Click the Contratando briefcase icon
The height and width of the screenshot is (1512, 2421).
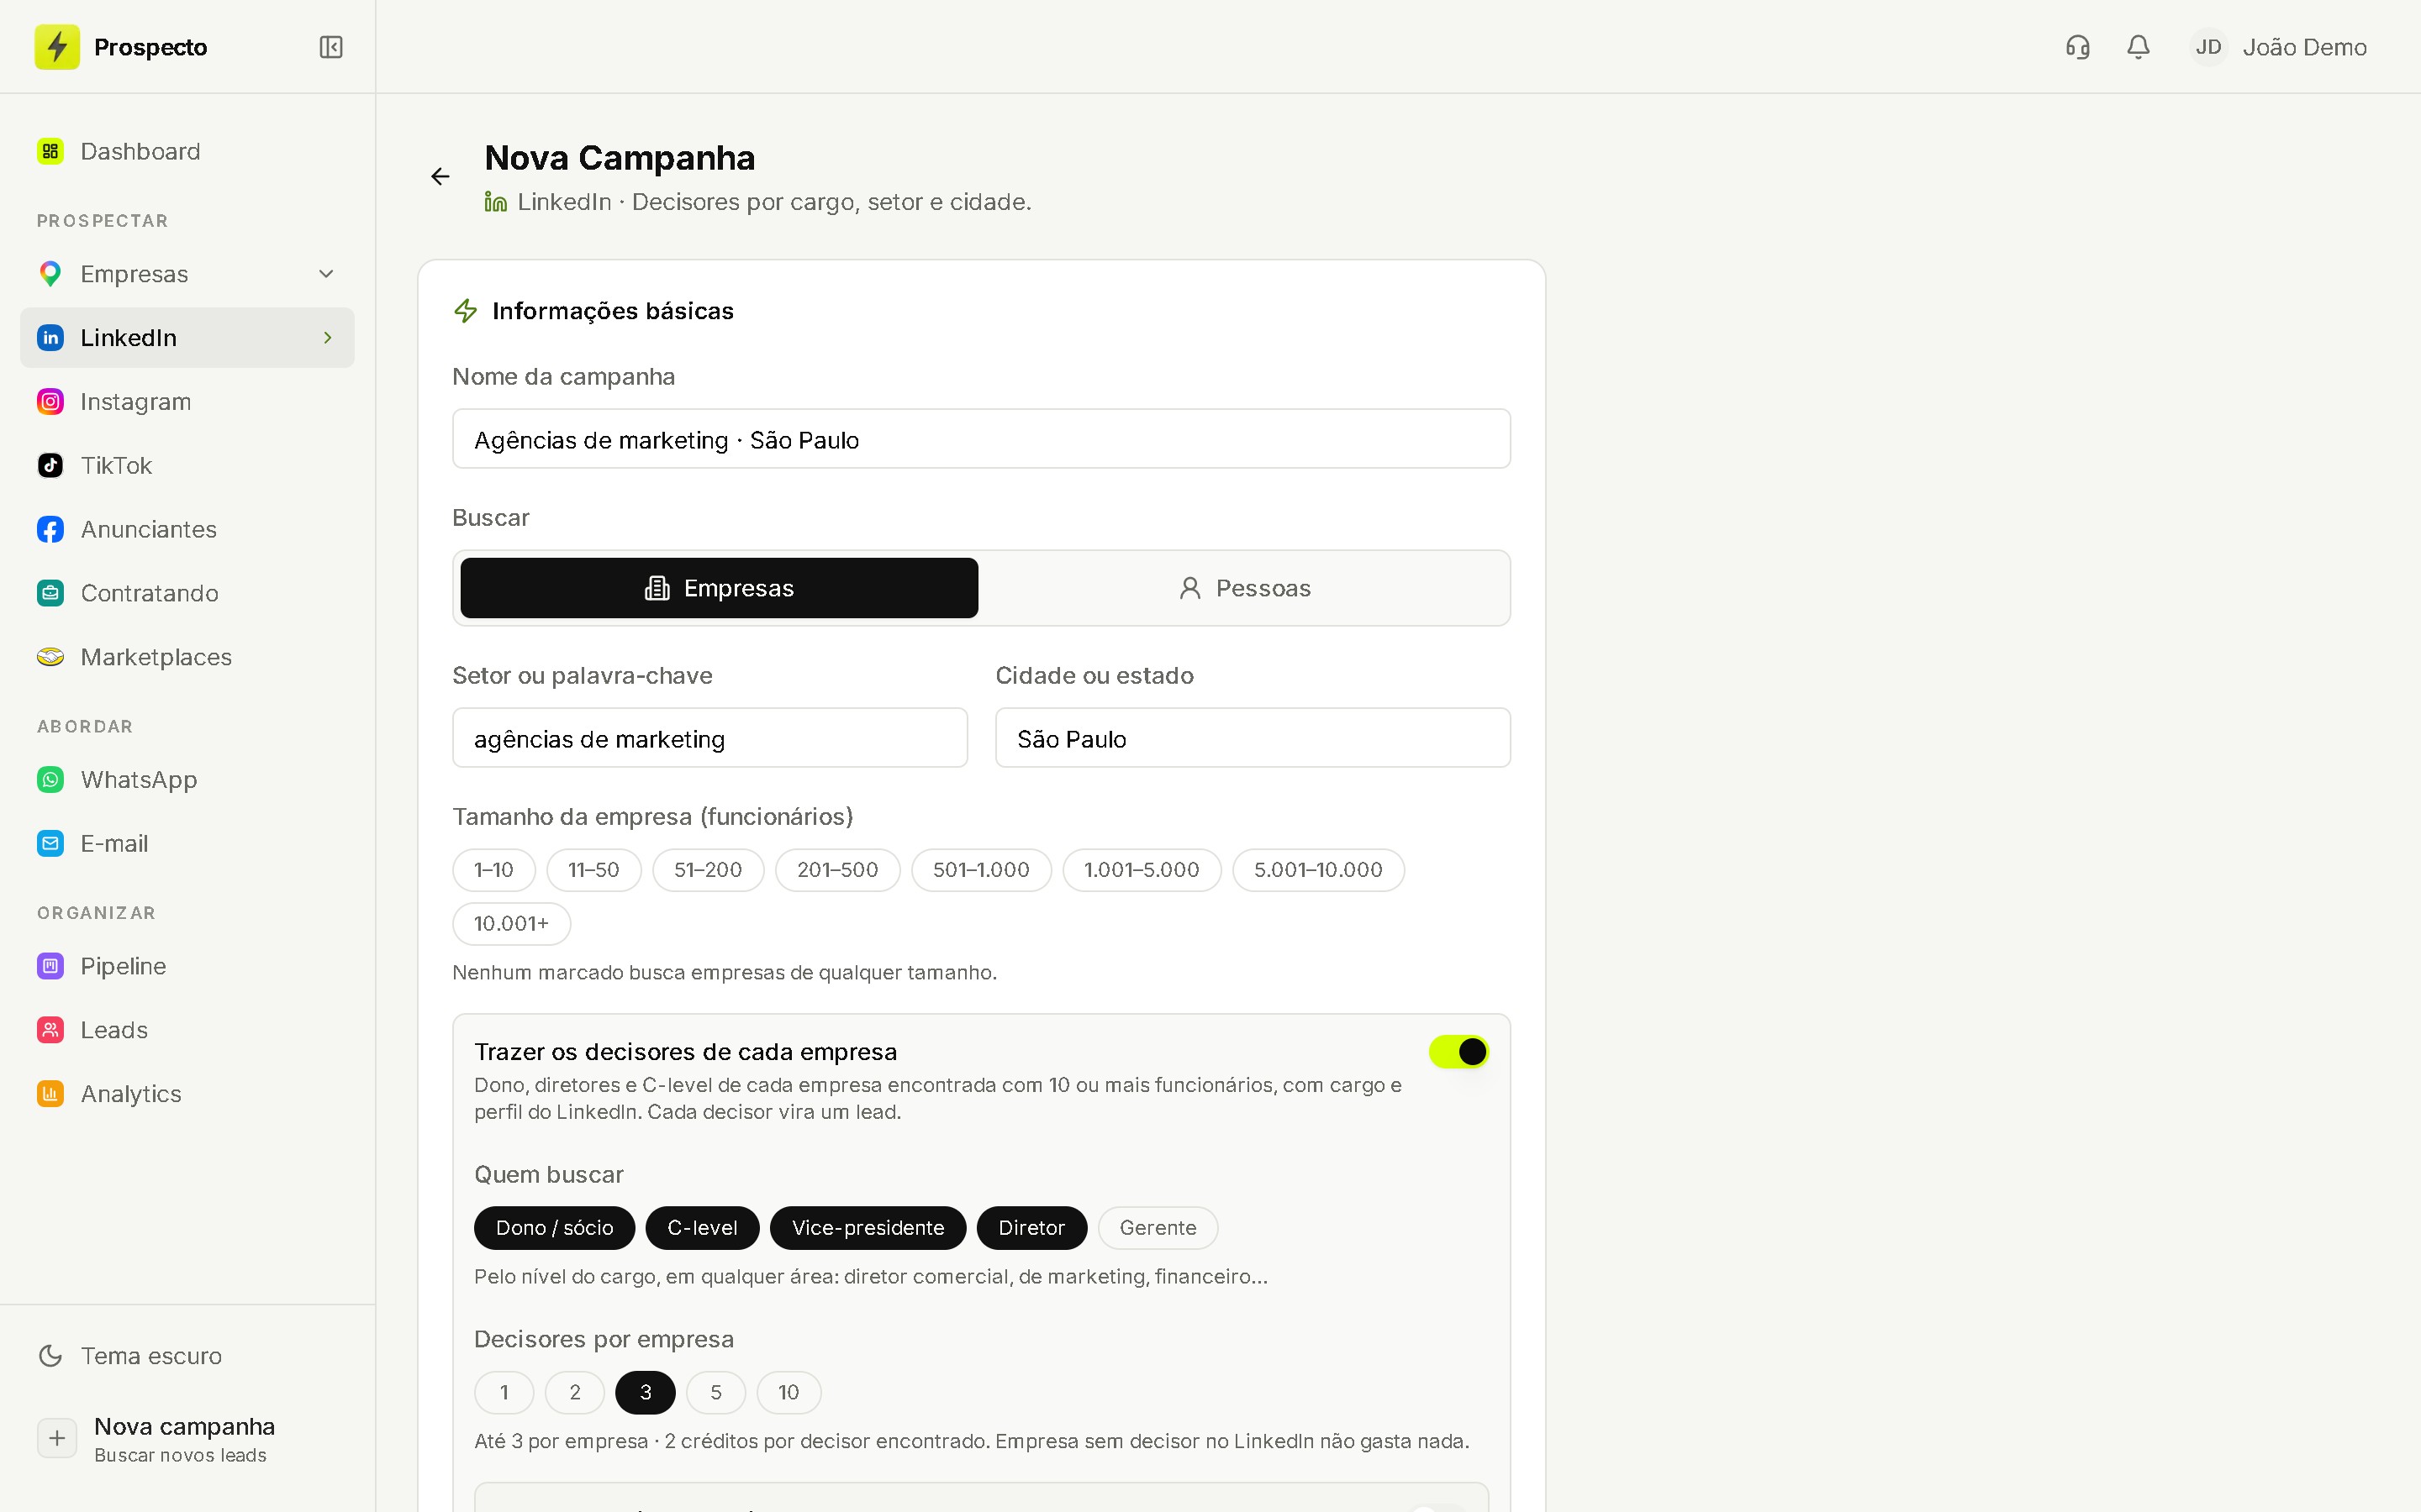(x=50, y=593)
